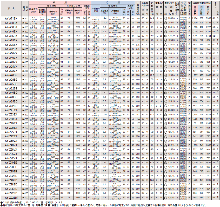
Task: Click the 消費電力量(kWh) header
Action: pos(202,3)
